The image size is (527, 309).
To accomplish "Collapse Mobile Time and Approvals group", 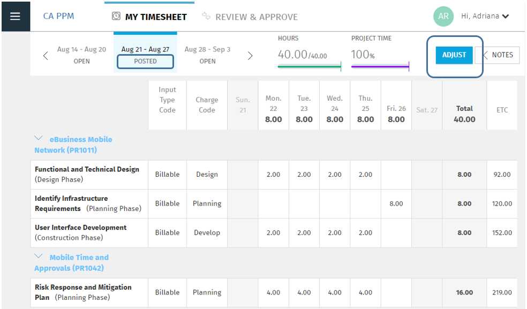I will (39, 256).
